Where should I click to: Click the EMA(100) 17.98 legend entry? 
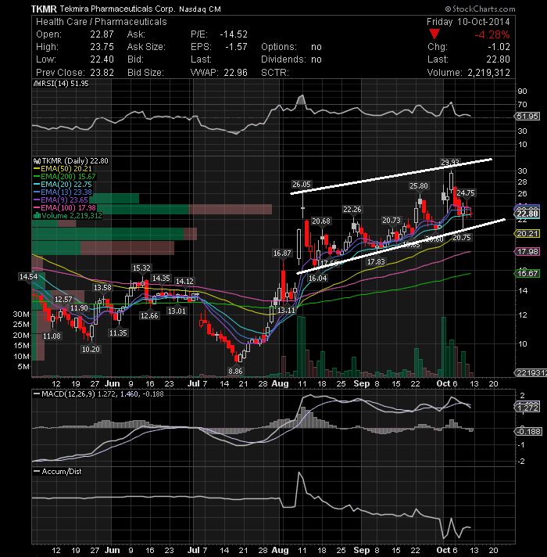tap(65, 208)
